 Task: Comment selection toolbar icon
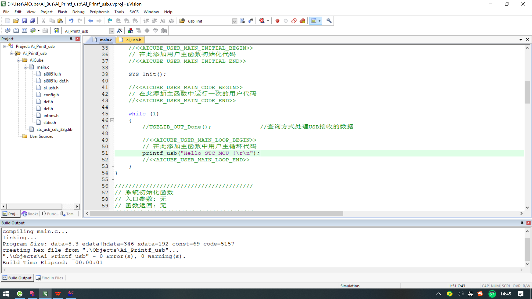click(163, 21)
